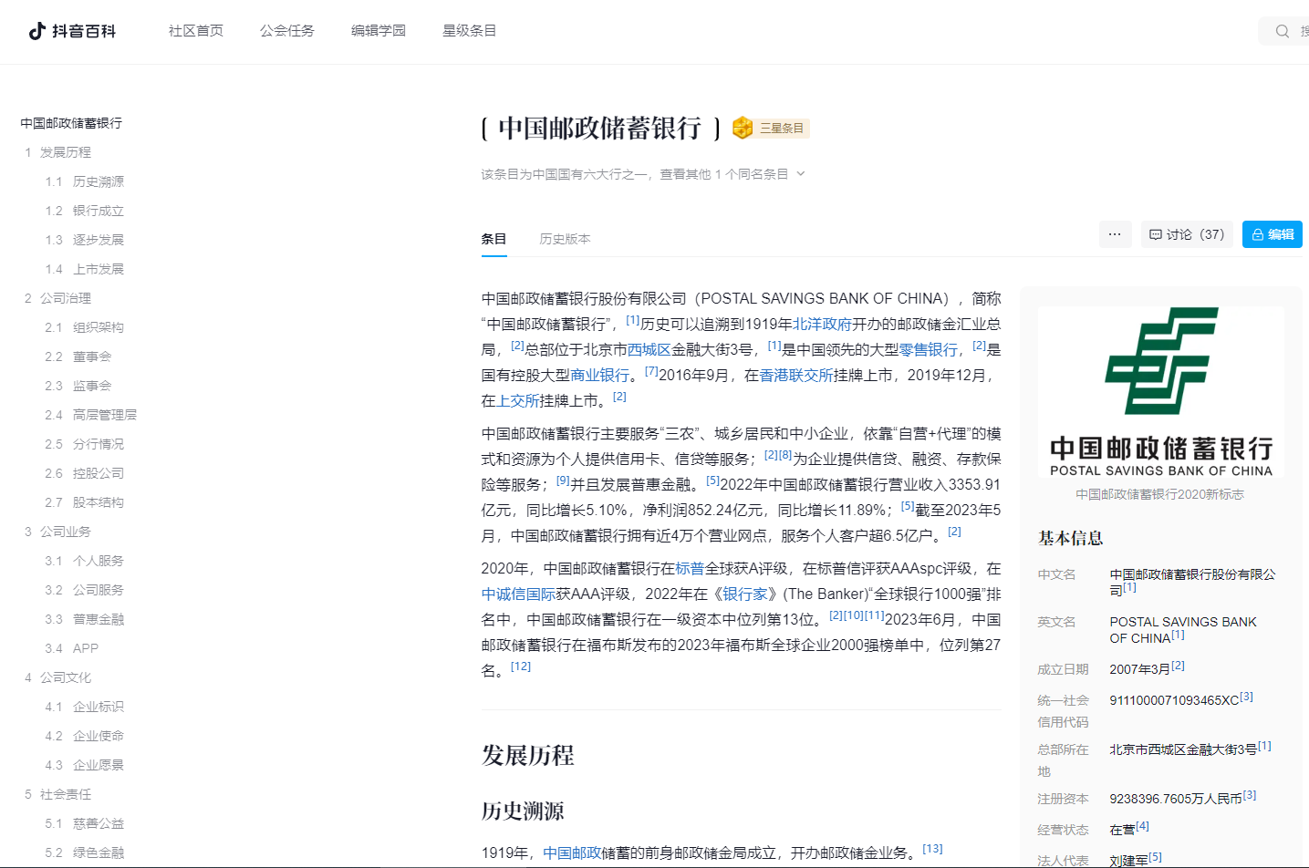Image resolution: width=1309 pixels, height=868 pixels.
Task: Jump to 公司业务 in the outline
Action: [x=66, y=532]
